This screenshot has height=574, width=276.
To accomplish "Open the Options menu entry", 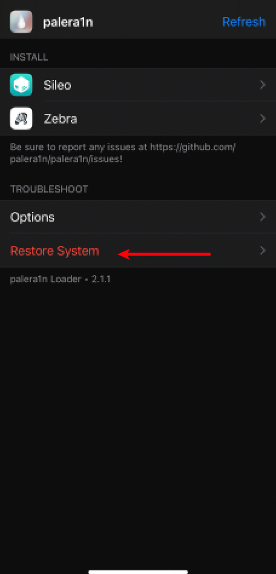I will [x=138, y=217].
